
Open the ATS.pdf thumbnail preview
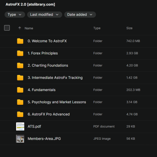(x=20, y=126)
